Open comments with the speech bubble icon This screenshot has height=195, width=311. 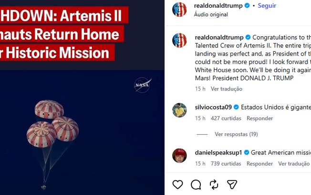(196, 184)
